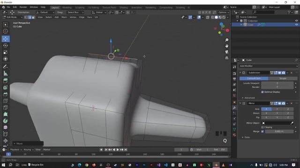This screenshot has width=300, height=168.
Task: Open the Modifier properties wrench tab
Action: click(234, 108)
